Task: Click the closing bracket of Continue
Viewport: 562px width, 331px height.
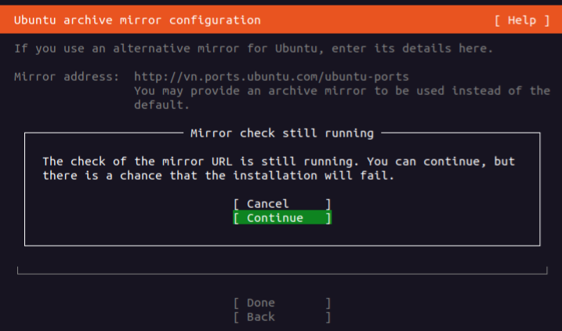Action: tap(328, 218)
